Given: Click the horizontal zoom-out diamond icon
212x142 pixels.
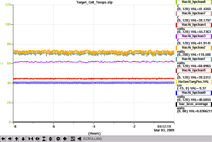Looking at the screenshot, I should point(37,139).
